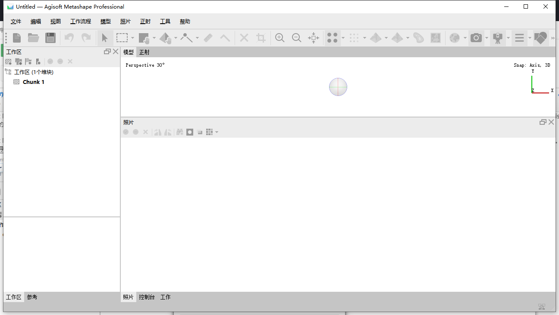
Task: Click the Crop Selection icon
Action: click(261, 38)
